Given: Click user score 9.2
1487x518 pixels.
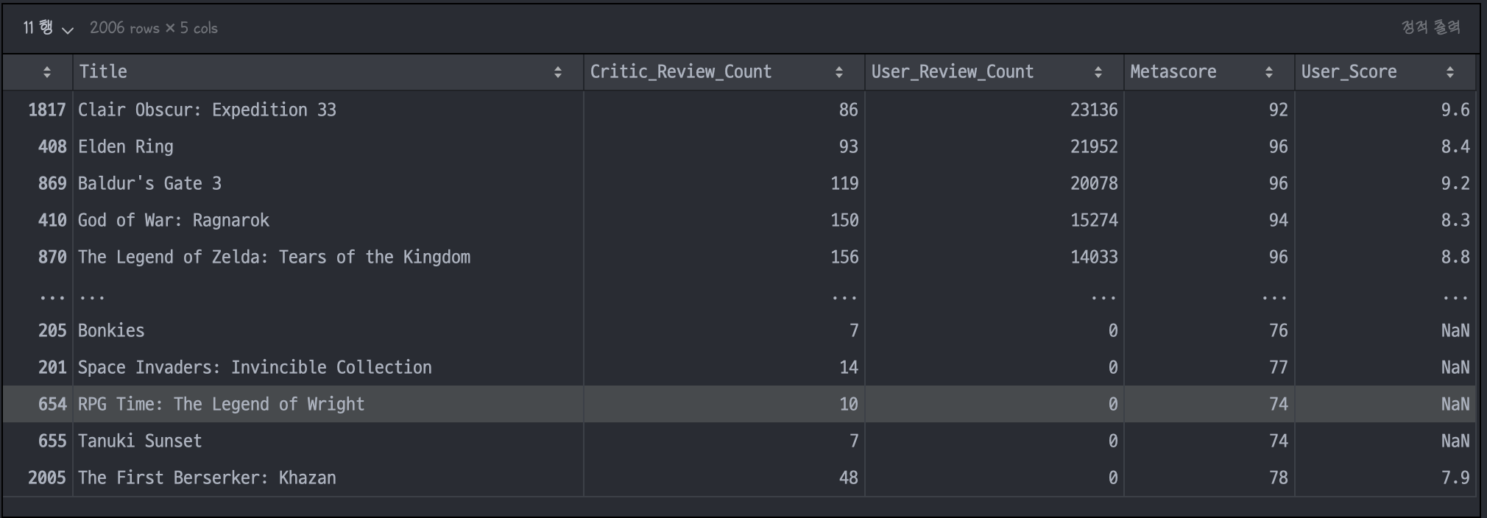Looking at the screenshot, I should (x=1455, y=183).
